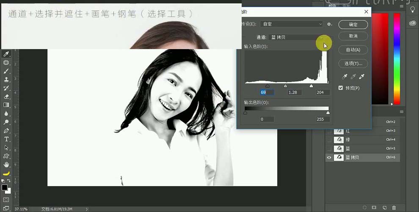Select the Gradient tool

[6, 105]
